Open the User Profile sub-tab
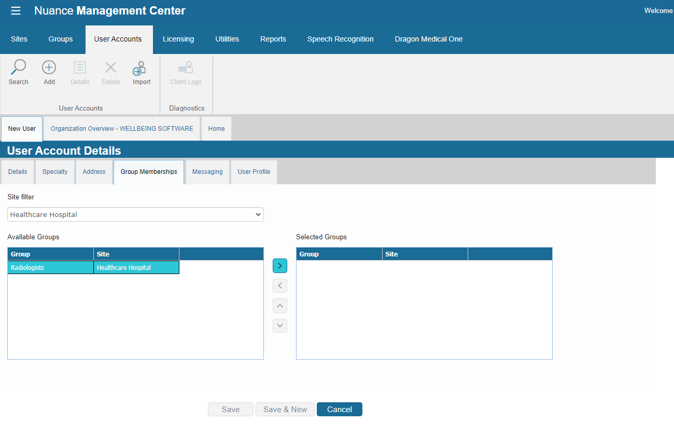This screenshot has height=436, width=674. click(254, 172)
